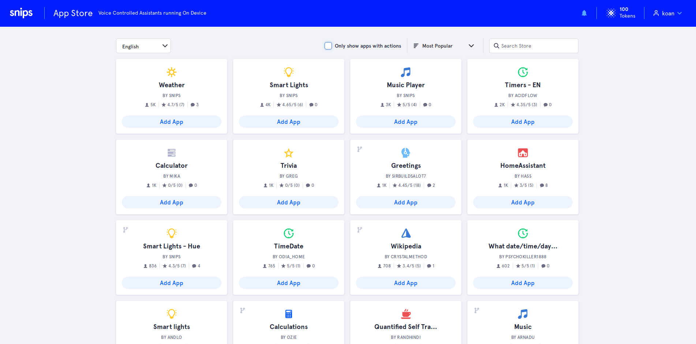Click the TimeDate clock icon

[x=289, y=233]
